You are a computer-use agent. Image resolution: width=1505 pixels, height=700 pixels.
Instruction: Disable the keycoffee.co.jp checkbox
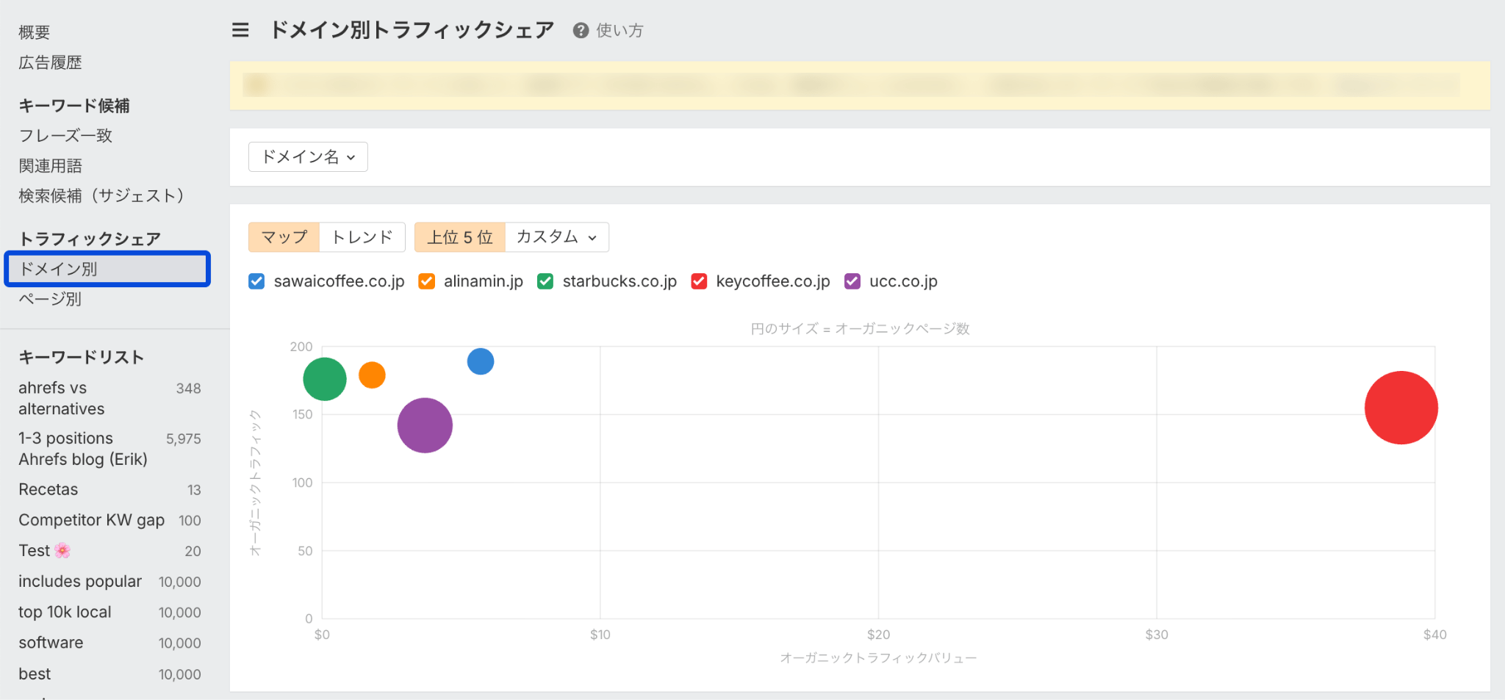[699, 281]
